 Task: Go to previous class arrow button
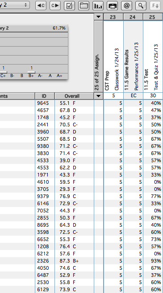coord(41,5)
